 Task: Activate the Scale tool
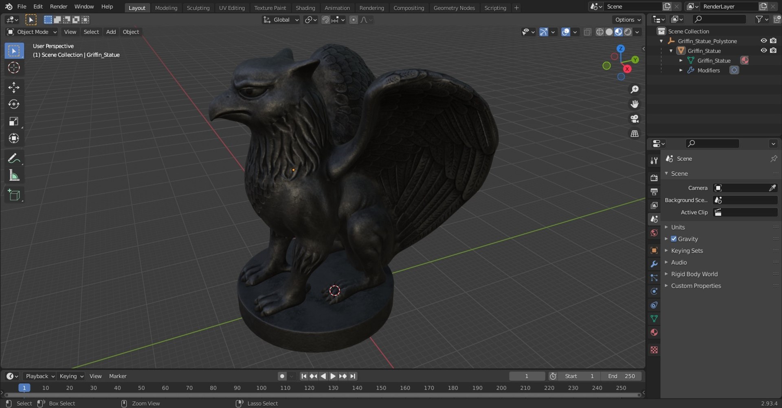tap(14, 122)
